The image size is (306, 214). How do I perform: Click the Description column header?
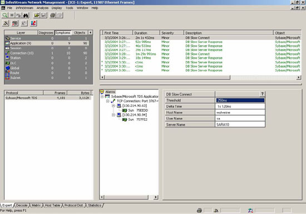click(229, 33)
